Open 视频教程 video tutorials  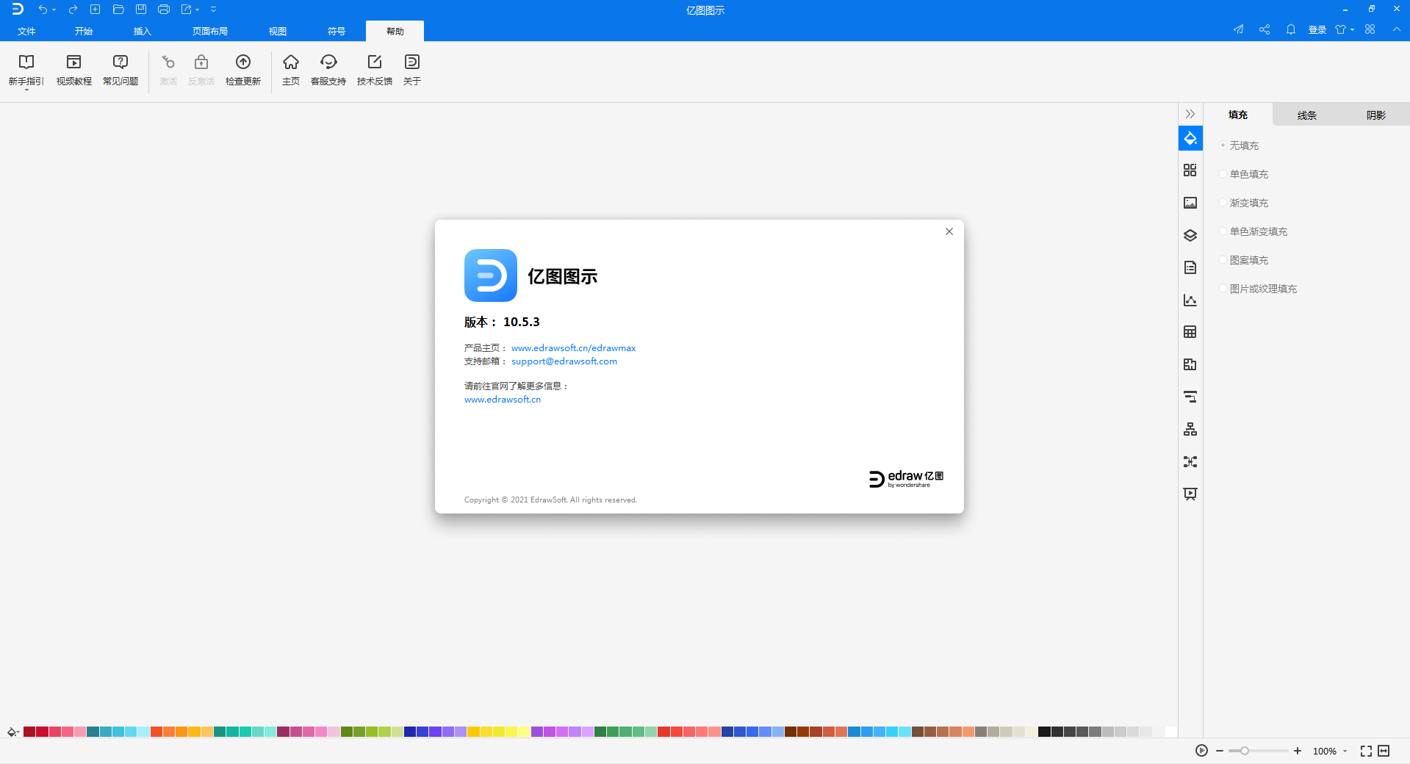(74, 71)
